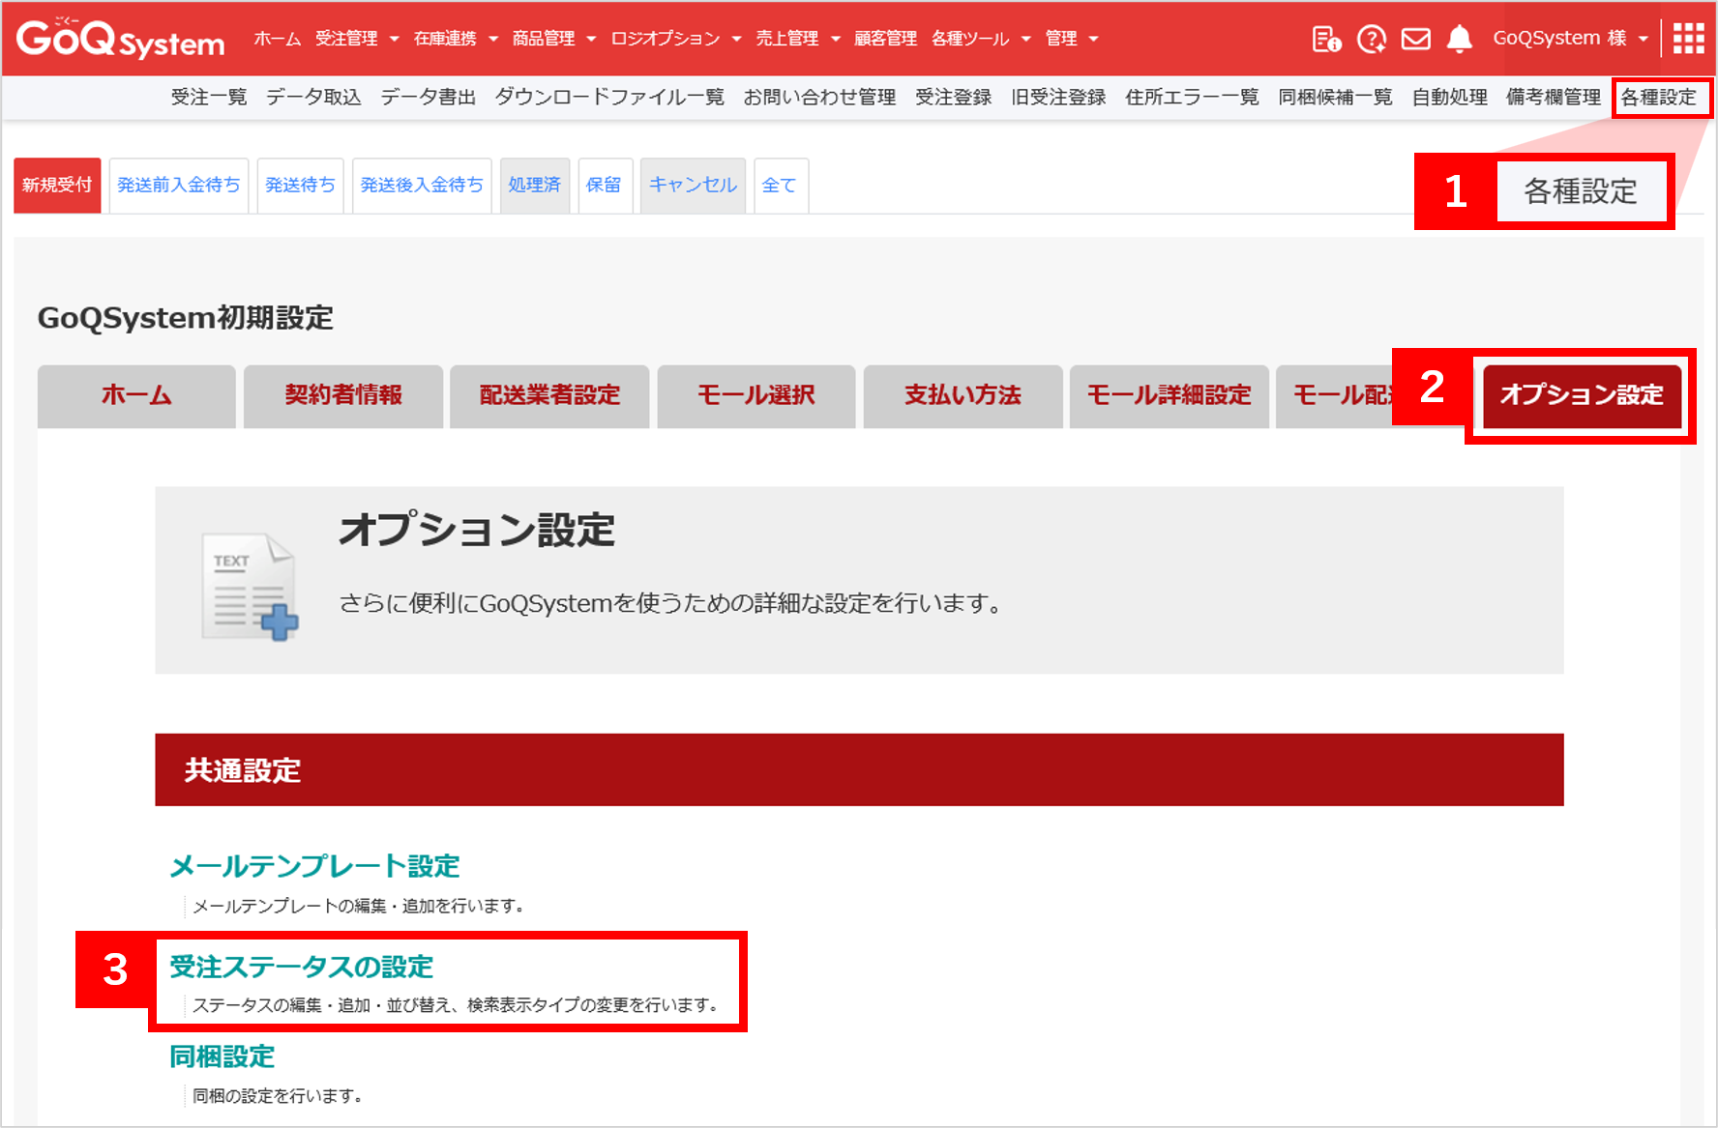Expand the 在庫連携 menu
Image resolution: width=1718 pixels, height=1128 pixels.
(456, 39)
